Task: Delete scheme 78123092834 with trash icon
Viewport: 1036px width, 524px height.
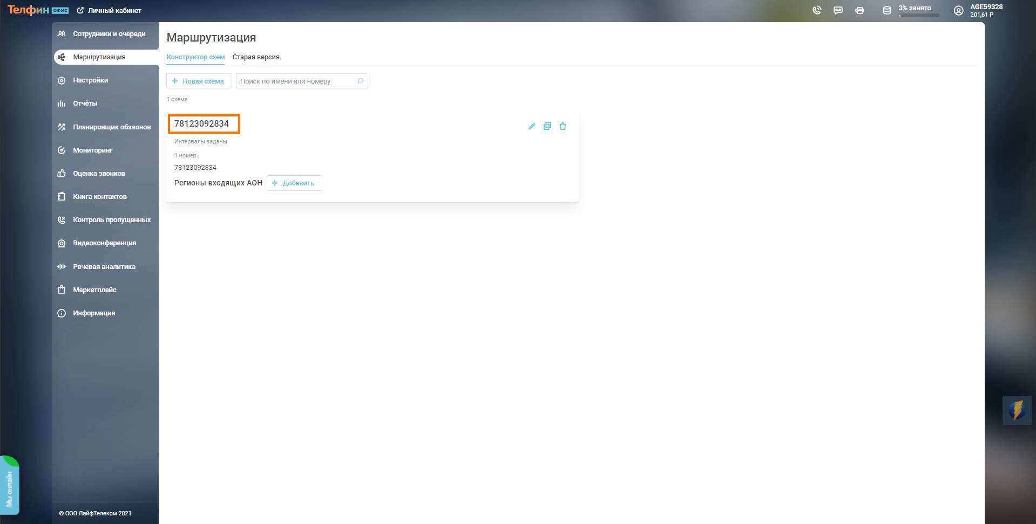Action: (x=563, y=126)
